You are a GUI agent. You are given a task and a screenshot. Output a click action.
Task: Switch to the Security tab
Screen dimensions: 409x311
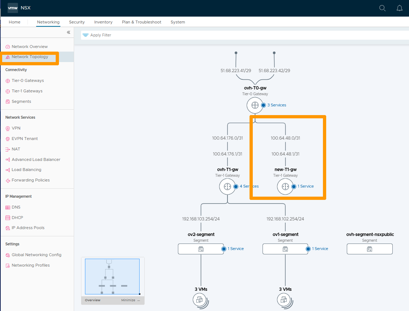[x=77, y=22]
